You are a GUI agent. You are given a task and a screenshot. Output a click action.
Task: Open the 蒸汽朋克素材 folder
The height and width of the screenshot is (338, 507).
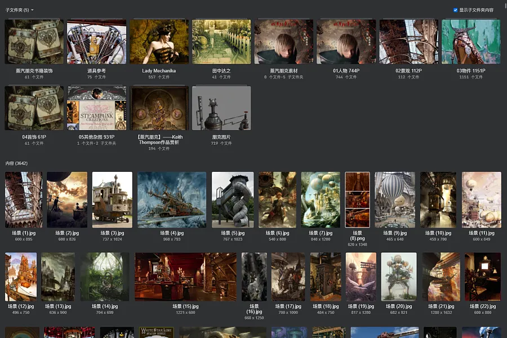coord(284,42)
